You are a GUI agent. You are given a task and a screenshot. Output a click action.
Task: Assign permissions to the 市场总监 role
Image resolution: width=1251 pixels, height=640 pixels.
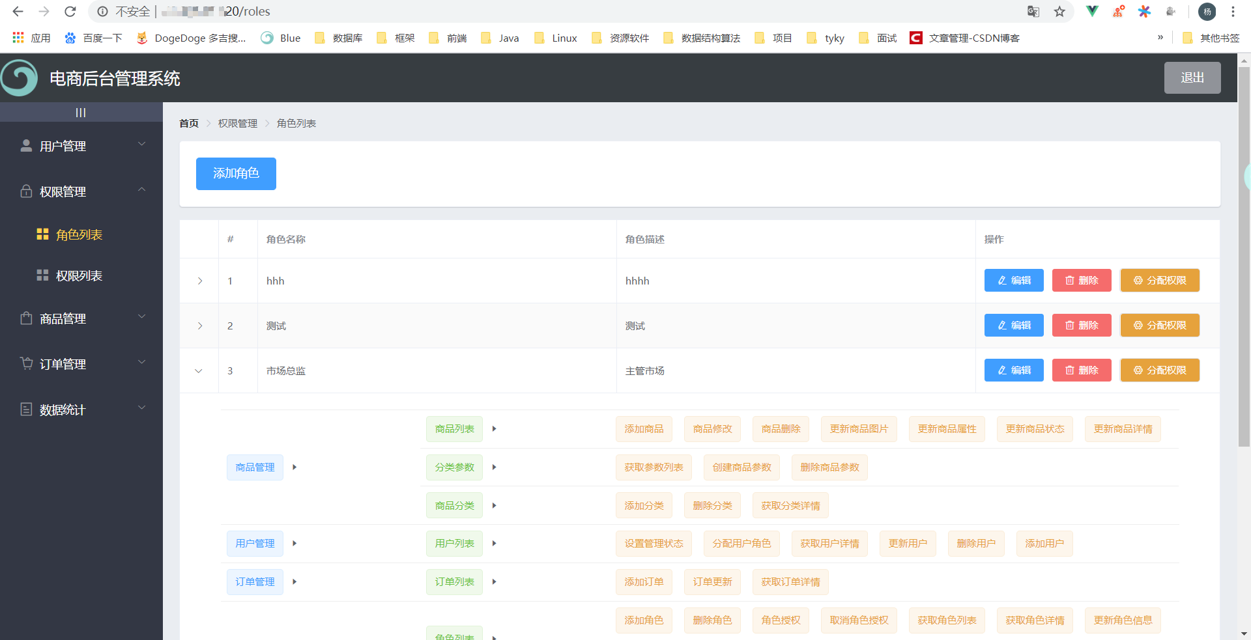(1160, 370)
